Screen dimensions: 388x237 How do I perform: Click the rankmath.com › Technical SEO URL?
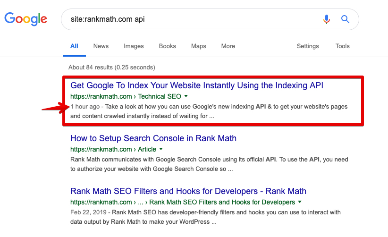[x=126, y=96]
